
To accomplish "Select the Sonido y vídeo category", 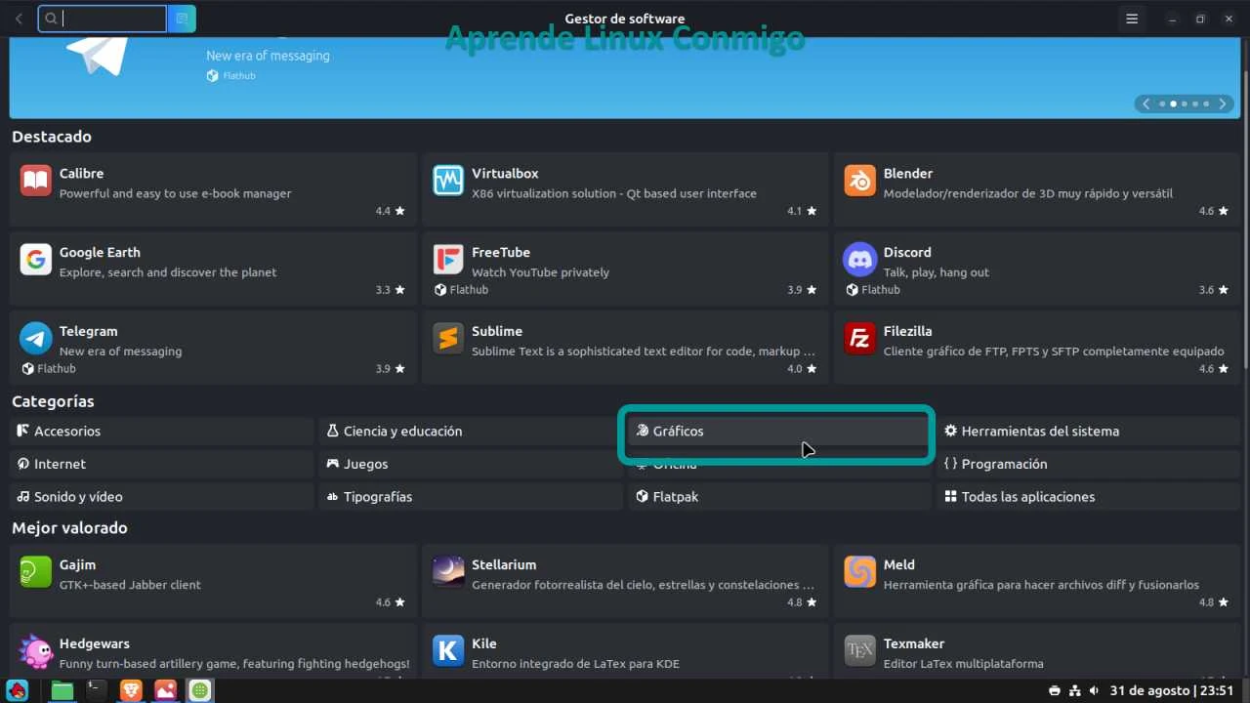I will pos(162,497).
